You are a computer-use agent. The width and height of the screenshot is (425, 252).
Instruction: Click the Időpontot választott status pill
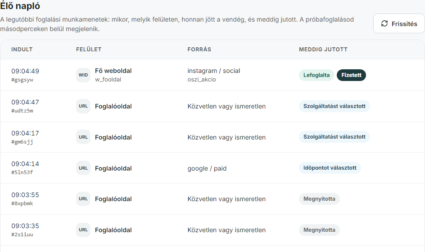330,168
